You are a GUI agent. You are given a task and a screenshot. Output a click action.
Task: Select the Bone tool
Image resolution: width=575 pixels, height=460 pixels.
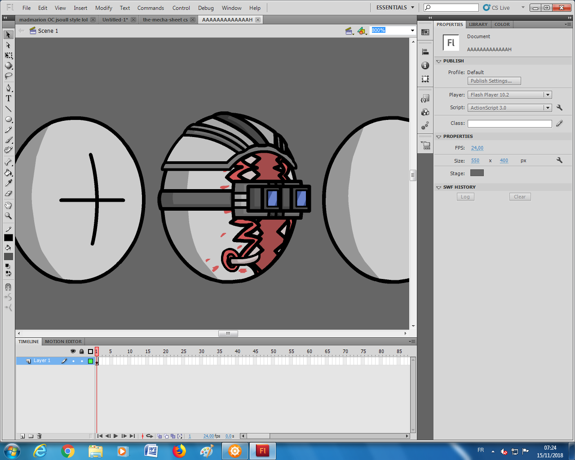8,162
